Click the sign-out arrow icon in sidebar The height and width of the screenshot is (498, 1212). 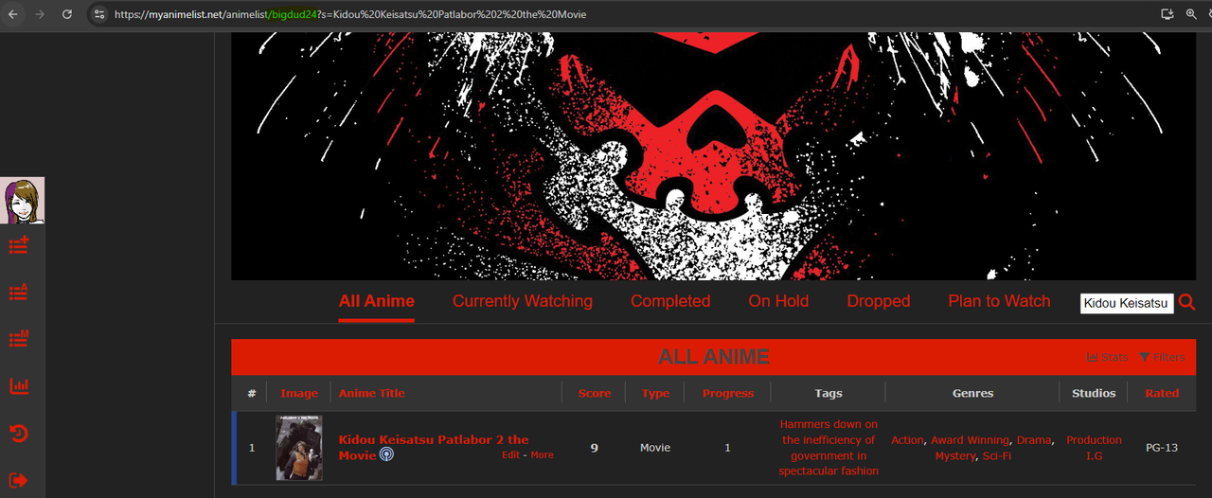19,480
